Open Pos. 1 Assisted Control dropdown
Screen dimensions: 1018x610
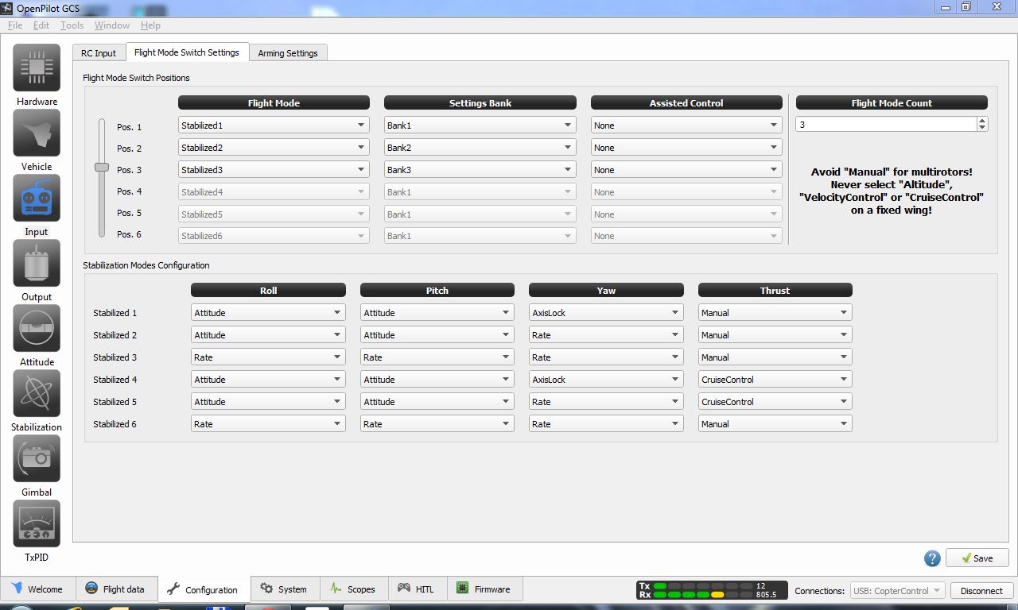[x=686, y=125]
